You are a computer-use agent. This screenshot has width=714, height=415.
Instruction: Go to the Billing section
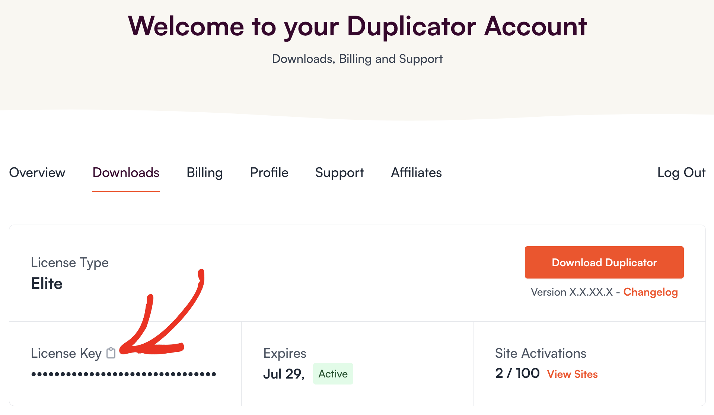coord(204,173)
